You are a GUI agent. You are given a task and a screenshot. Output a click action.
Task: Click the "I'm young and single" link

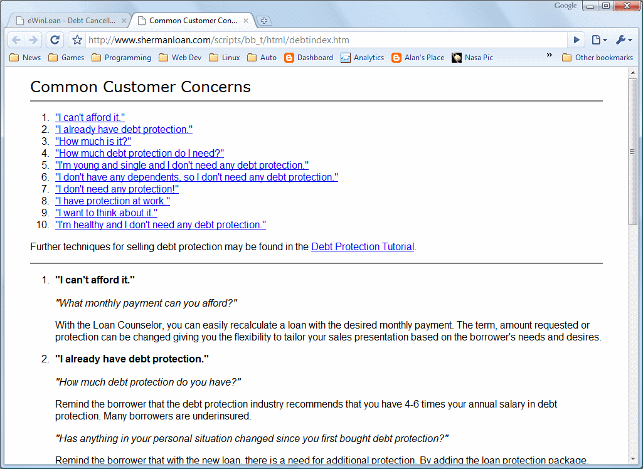(x=182, y=166)
